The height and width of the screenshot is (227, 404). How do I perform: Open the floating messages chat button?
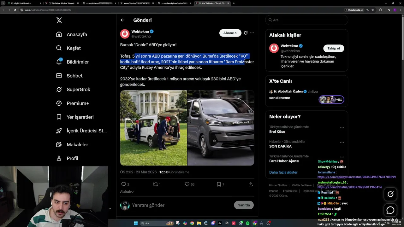pos(390,210)
